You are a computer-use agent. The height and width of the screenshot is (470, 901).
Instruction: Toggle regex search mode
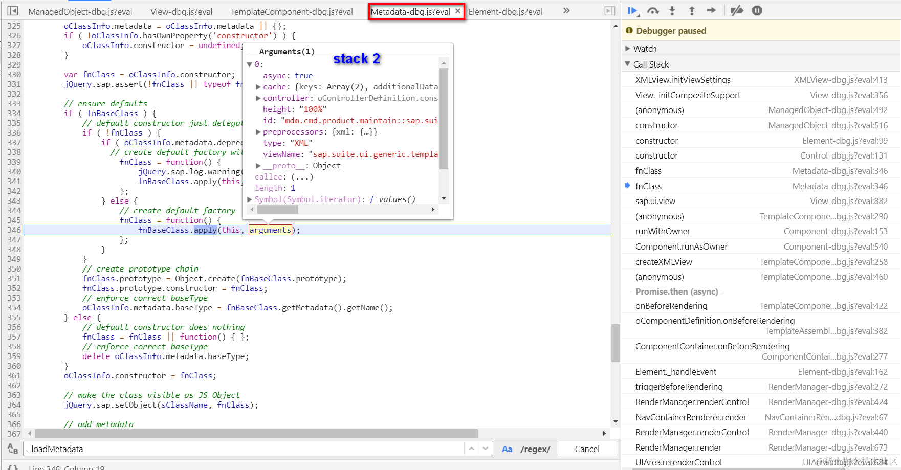[x=535, y=449]
